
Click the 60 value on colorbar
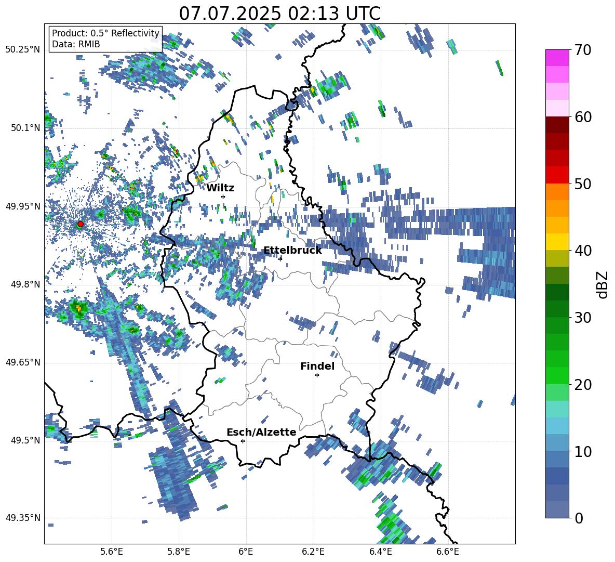pos(583,116)
